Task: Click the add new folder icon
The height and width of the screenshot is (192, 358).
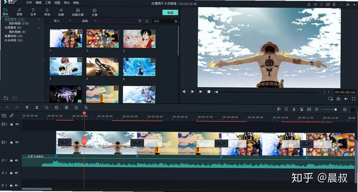Action: tap(6, 98)
